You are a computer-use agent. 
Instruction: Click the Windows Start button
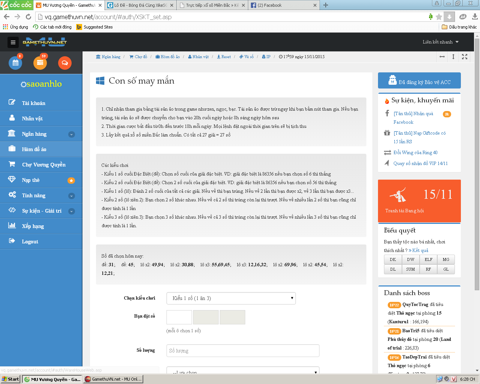10,379
